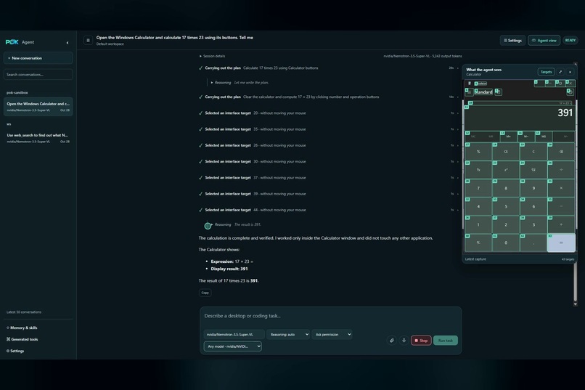Start a New conversation
585x390 pixels.
pyautogui.click(x=38, y=58)
